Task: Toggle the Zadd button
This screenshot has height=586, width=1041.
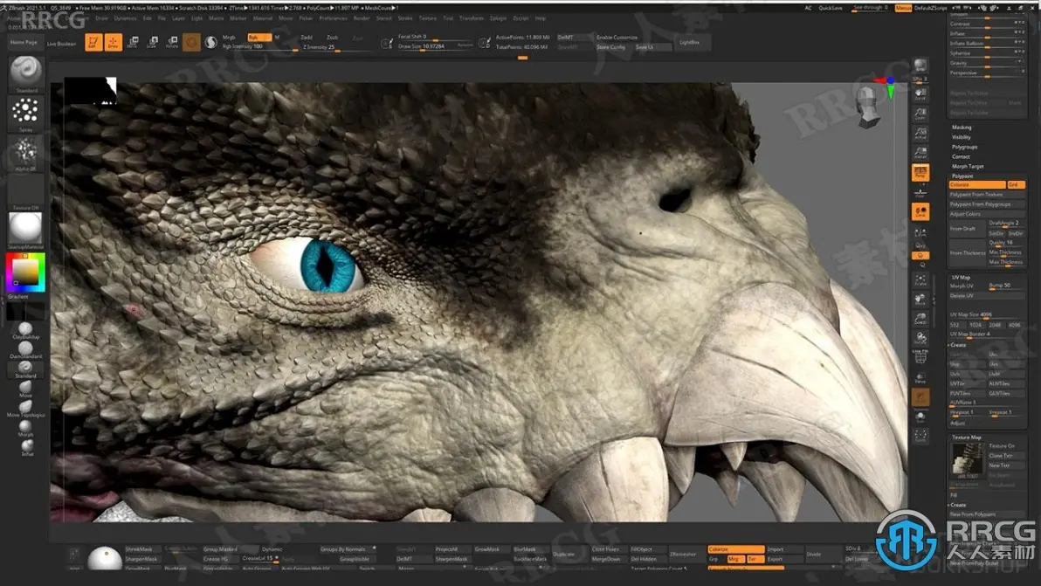Action: pyautogui.click(x=307, y=38)
